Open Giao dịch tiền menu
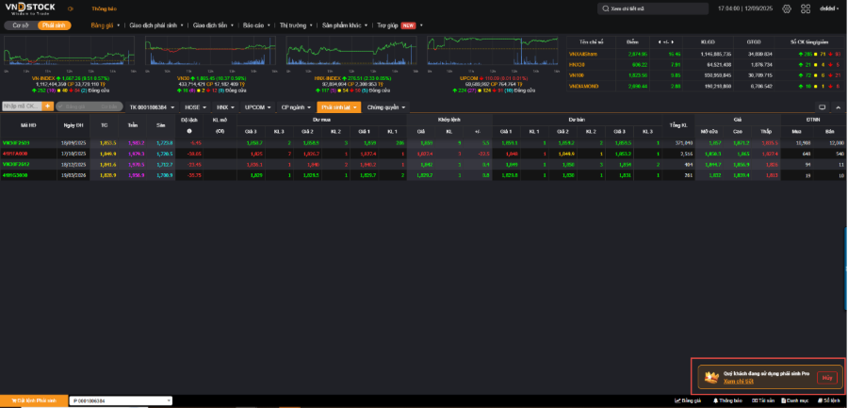This screenshot has height=408, width=848. coord(213,25)
